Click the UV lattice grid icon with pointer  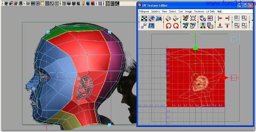pyautogui.click(x=144, y=26)
